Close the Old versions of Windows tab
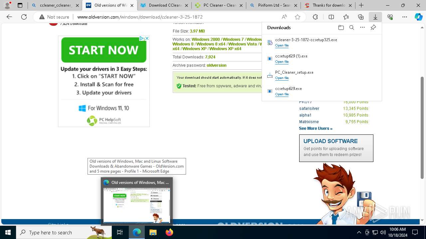Image resolution: width=426 pixels, height=239 pixels. [132, 5]
